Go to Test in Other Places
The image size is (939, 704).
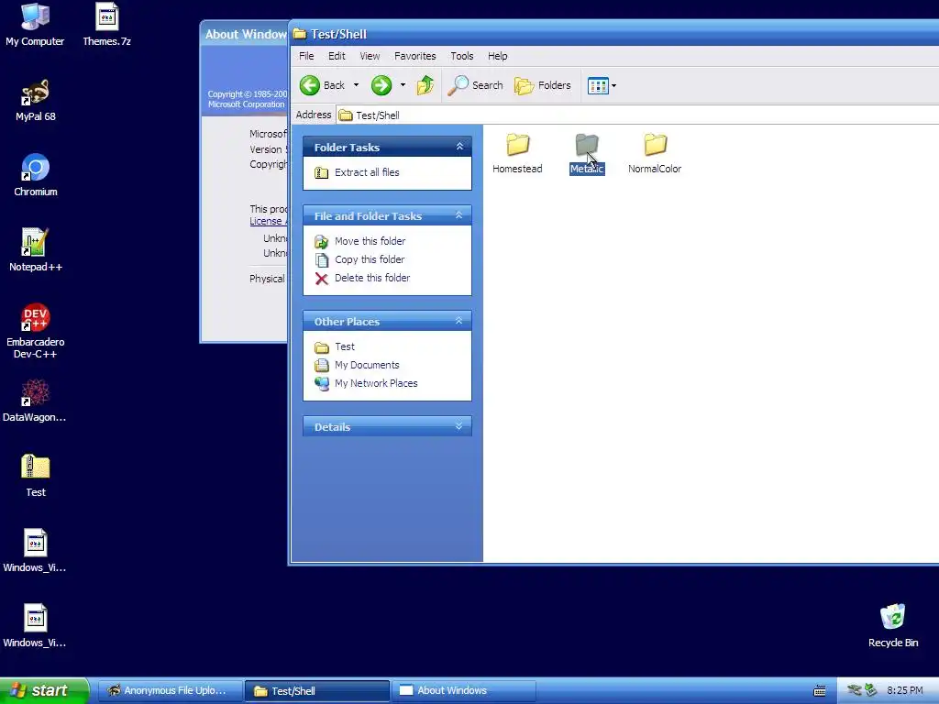click(x=345, y=346)
